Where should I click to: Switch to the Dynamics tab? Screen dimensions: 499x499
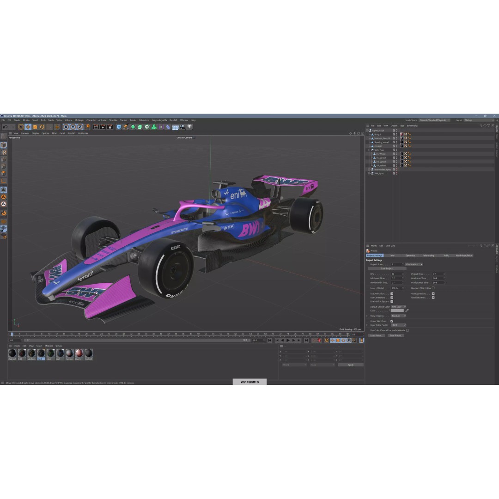click(x=410, y=256)
